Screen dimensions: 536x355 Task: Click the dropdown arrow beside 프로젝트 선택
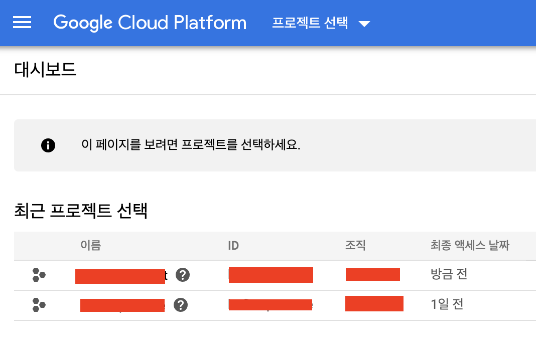(x=364, y=24)
